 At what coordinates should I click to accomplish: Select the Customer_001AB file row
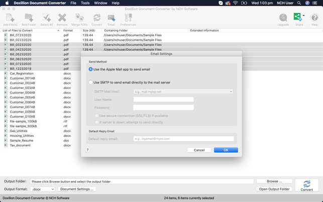coord(22,78)
